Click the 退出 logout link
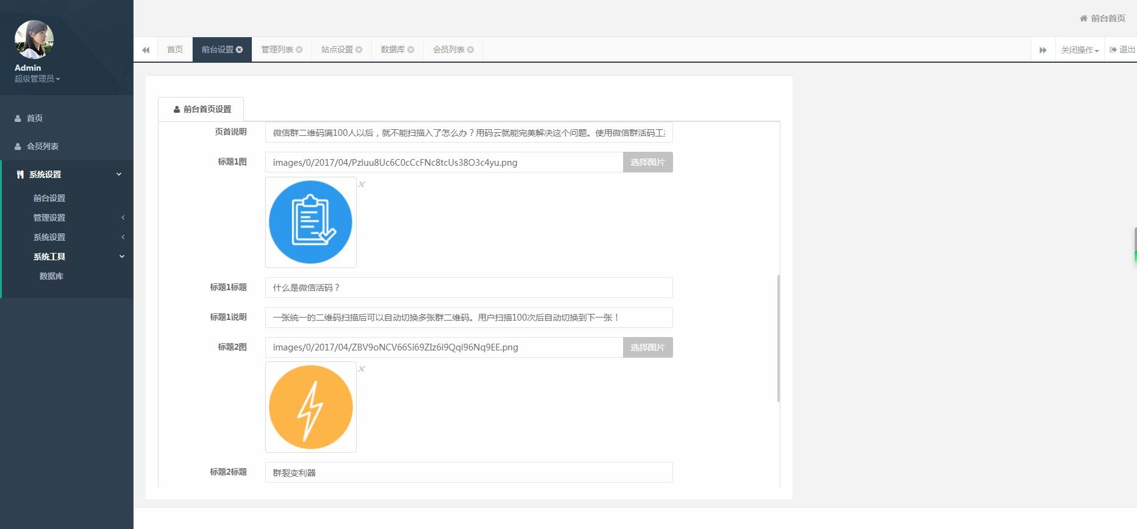This screenshot has height=529, width=1137. pos(1122,50)
